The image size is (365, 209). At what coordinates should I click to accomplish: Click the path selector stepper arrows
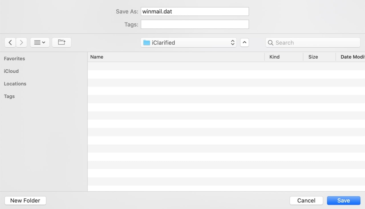coord(233,42)
